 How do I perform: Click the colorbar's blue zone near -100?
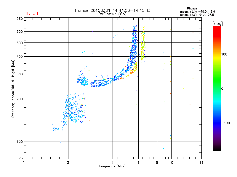[217, 122]
